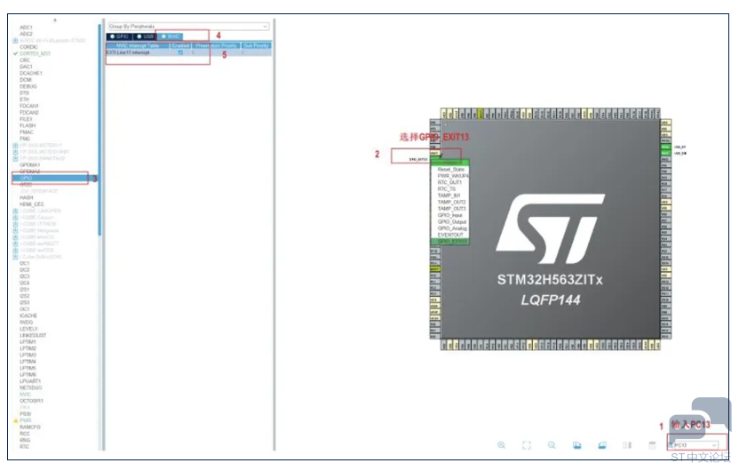Open the Group By Peripherals dropdown

[x=188, y=27]
